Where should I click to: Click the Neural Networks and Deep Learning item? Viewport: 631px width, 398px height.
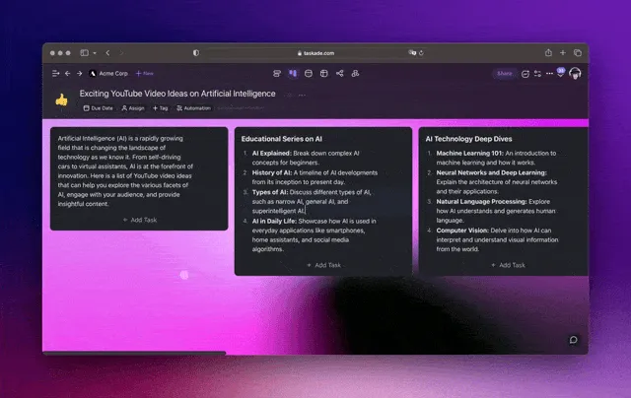tap(497, 182)
